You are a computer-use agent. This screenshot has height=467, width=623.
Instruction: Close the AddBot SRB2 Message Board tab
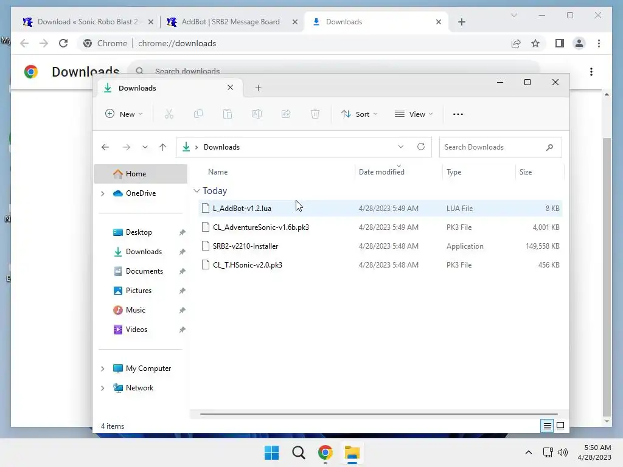[x=295, y=22]
